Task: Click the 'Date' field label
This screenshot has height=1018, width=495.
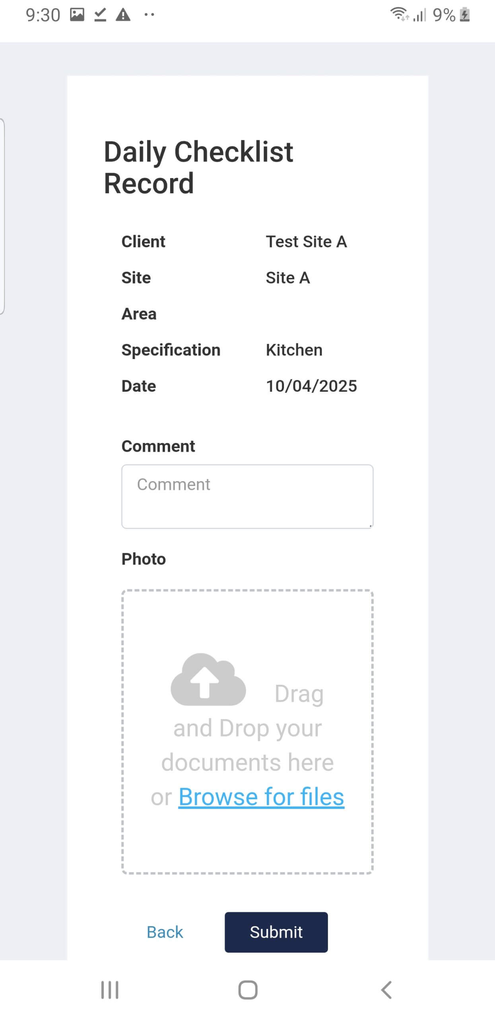Action: pyautogui.click(x=138, y=386)
